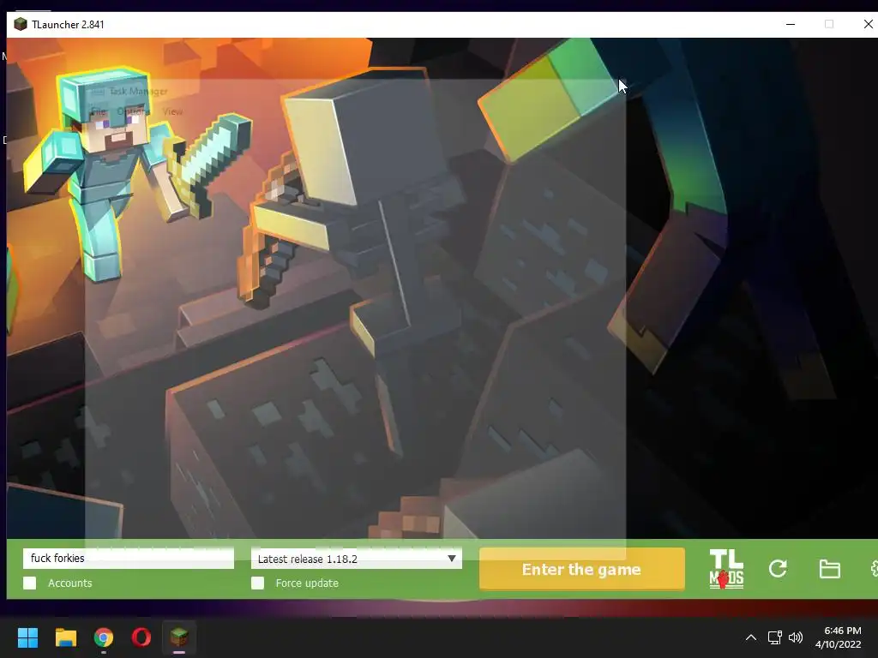Click the TLauncher title bar block icon
878x658 pixels.
21,24
